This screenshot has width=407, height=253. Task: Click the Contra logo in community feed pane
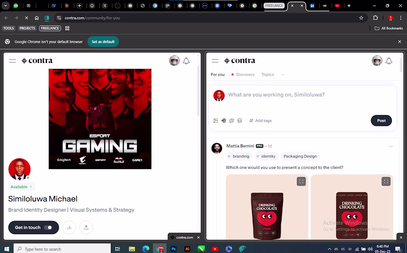point(240,61)
